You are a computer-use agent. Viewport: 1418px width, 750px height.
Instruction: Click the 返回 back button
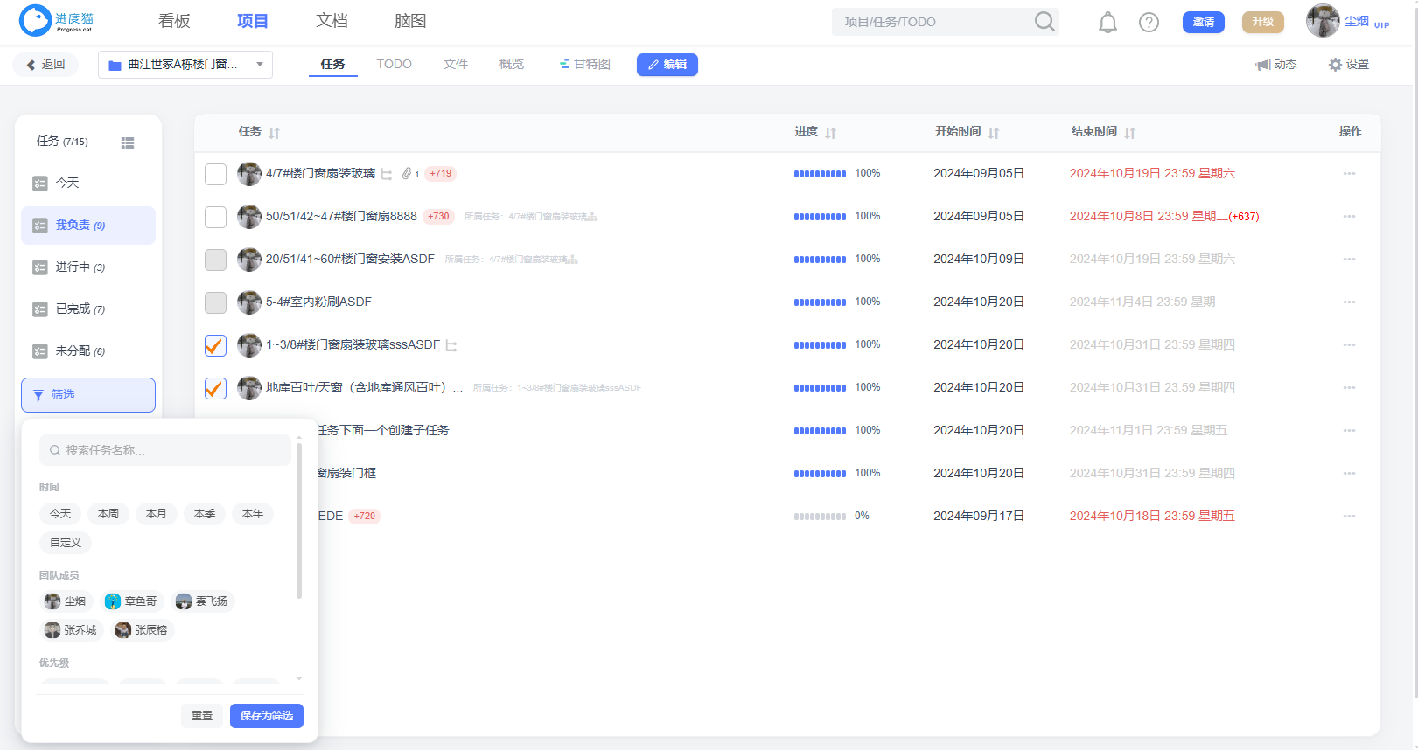coord(45,65)
